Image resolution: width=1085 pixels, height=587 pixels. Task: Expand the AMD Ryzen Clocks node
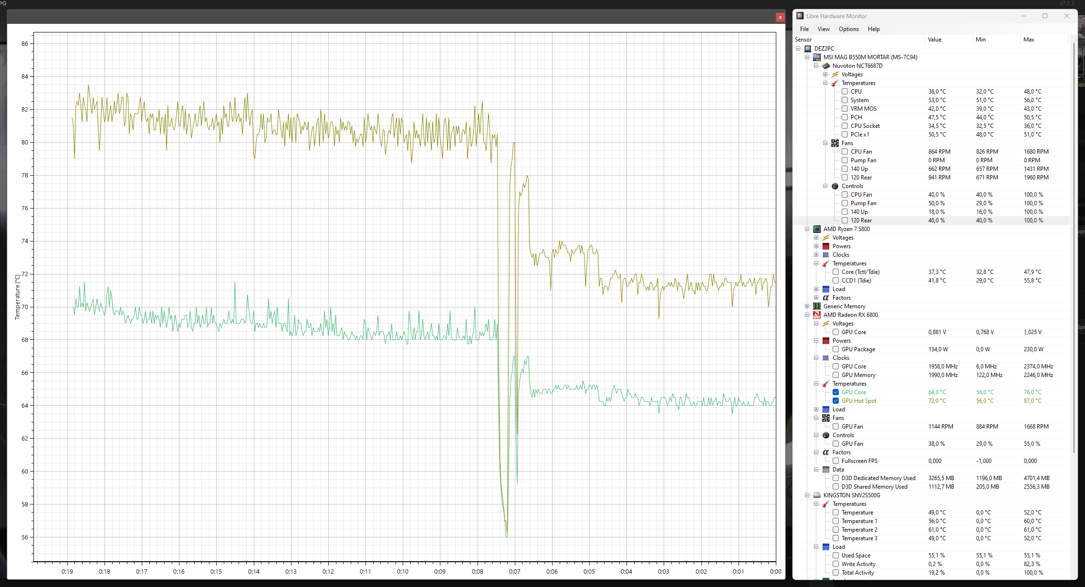(816, 255)
